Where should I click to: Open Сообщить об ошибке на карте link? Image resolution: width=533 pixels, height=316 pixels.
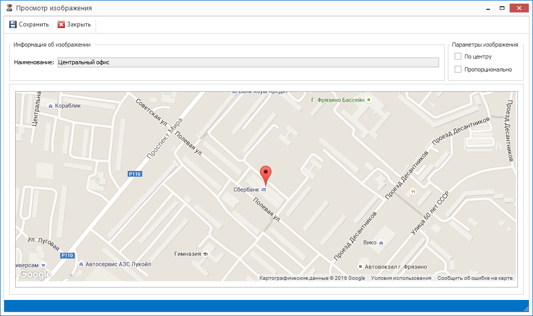[475, 278]
